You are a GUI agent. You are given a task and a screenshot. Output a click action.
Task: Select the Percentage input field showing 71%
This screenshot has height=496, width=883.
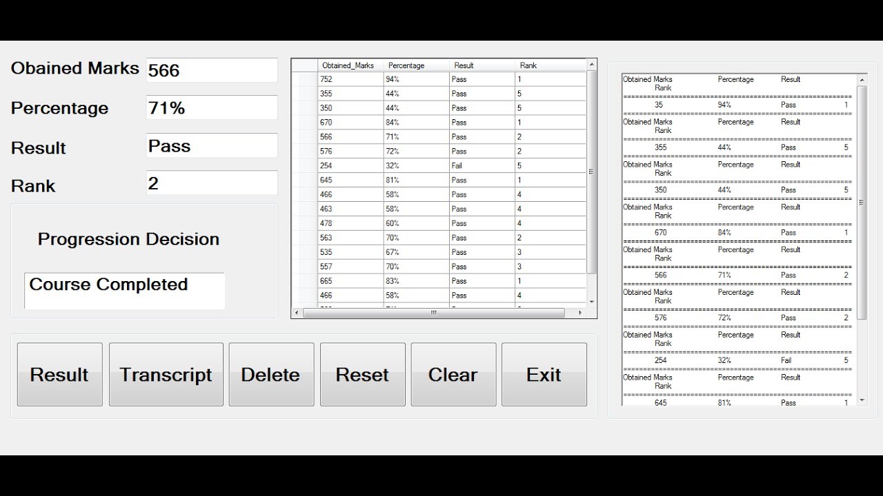212,107
